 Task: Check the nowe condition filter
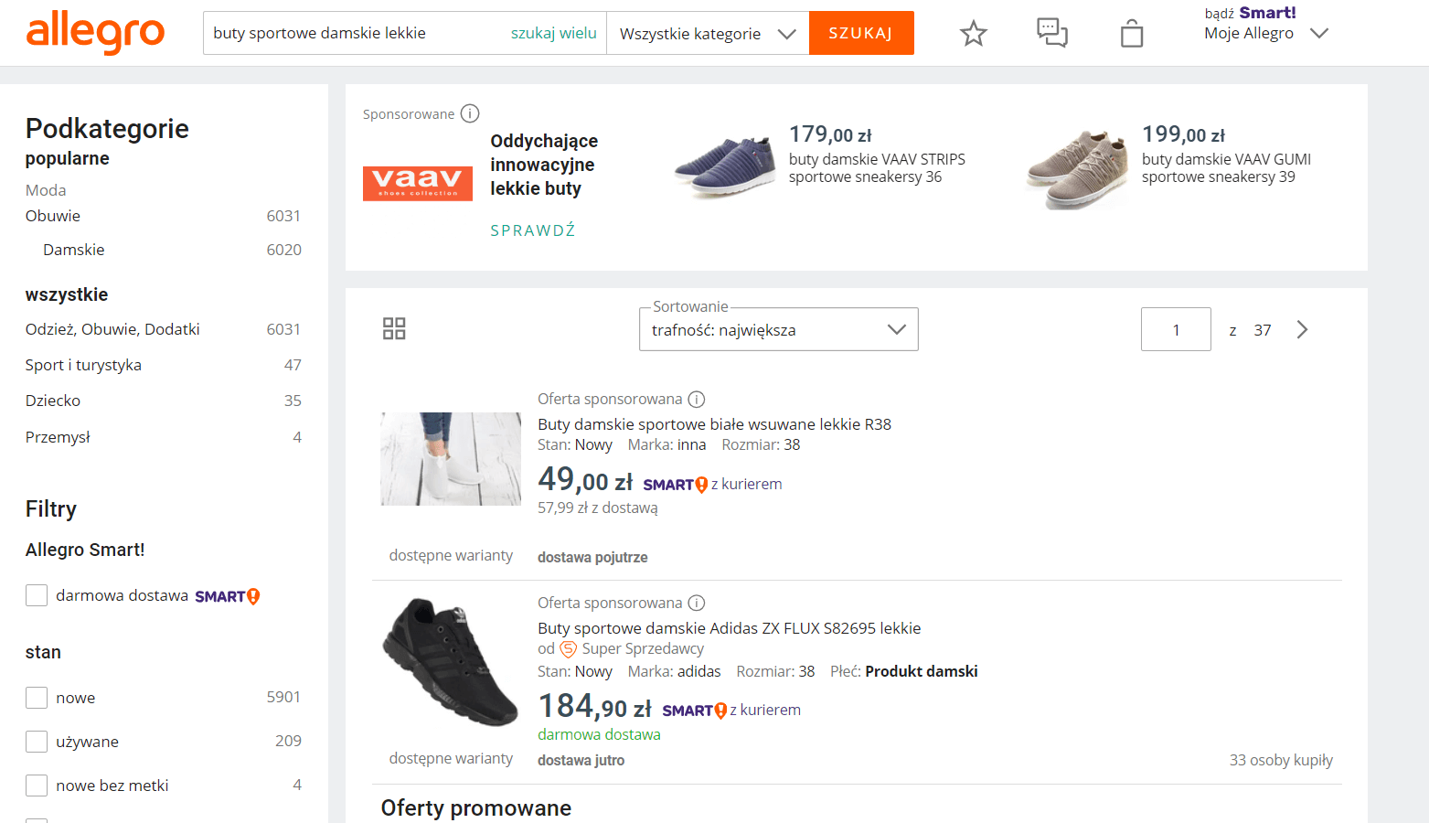coord(37,697)
